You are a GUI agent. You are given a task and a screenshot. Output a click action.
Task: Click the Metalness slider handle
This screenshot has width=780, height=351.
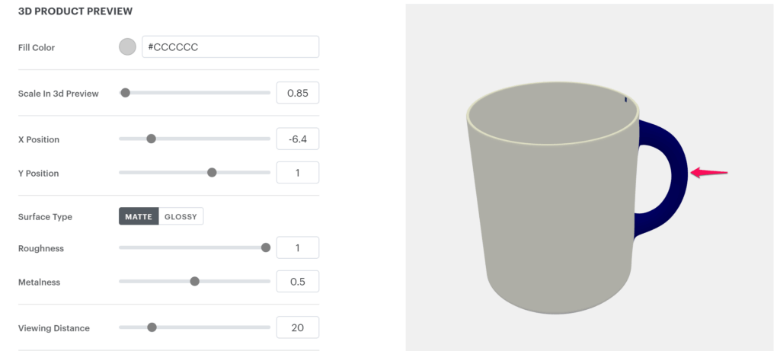194,281
